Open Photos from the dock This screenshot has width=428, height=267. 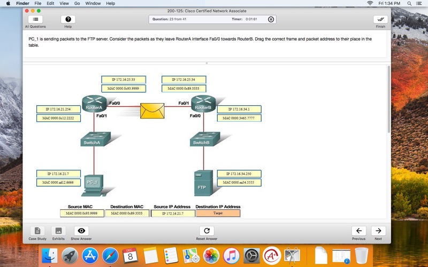pos(211,256)
